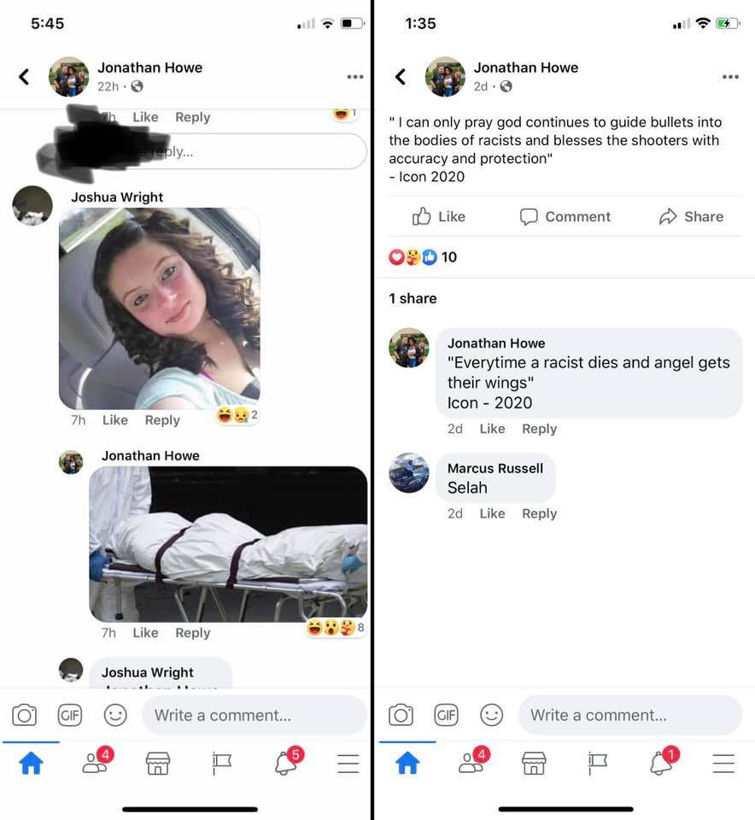The image size is (755, 820).
Task: Open emoji picker in left comment bar
Action: [115, 715]
